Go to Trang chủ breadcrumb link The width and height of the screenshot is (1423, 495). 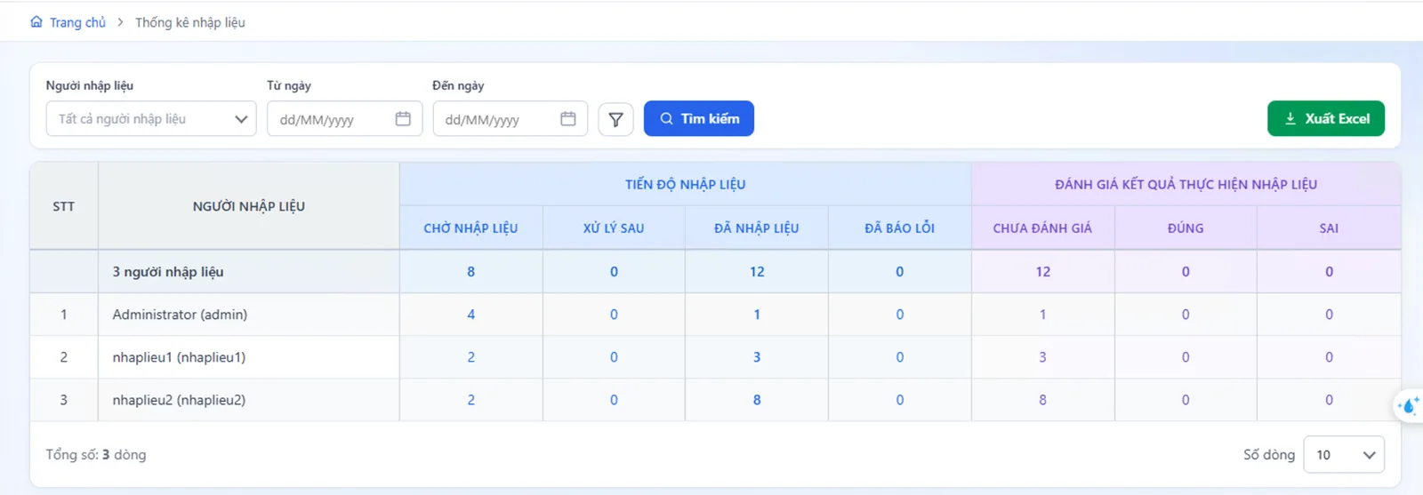coord(77,22)
